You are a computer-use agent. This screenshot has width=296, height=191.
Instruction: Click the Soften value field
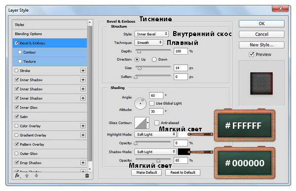181,76
